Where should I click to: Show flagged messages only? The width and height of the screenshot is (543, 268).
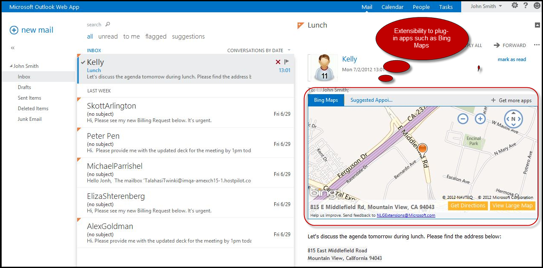(x=156, y=36)
